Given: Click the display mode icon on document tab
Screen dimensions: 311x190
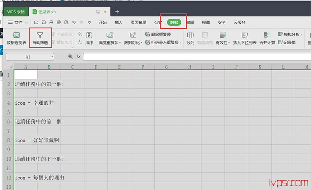Looking at the screenshot, I should coord(98,12).
